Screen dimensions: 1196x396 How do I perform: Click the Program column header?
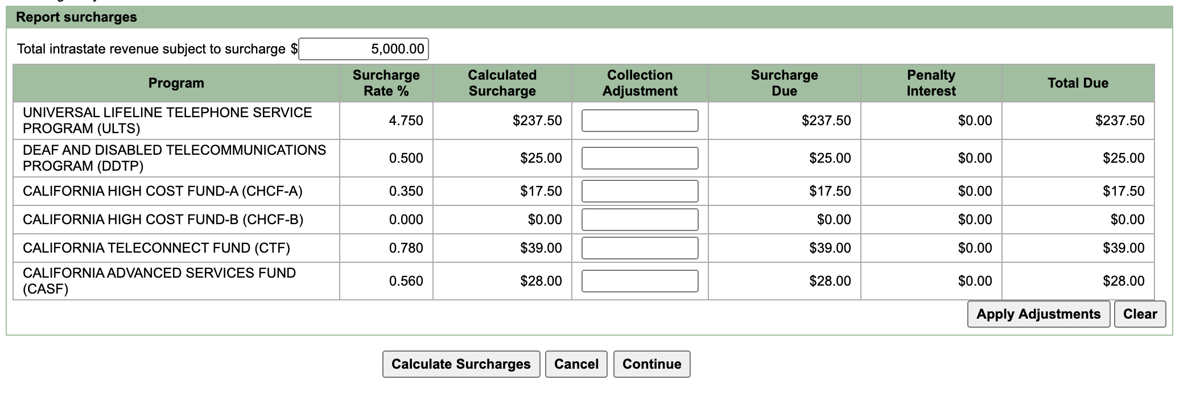pyautogui.click(x=176, y=83)
